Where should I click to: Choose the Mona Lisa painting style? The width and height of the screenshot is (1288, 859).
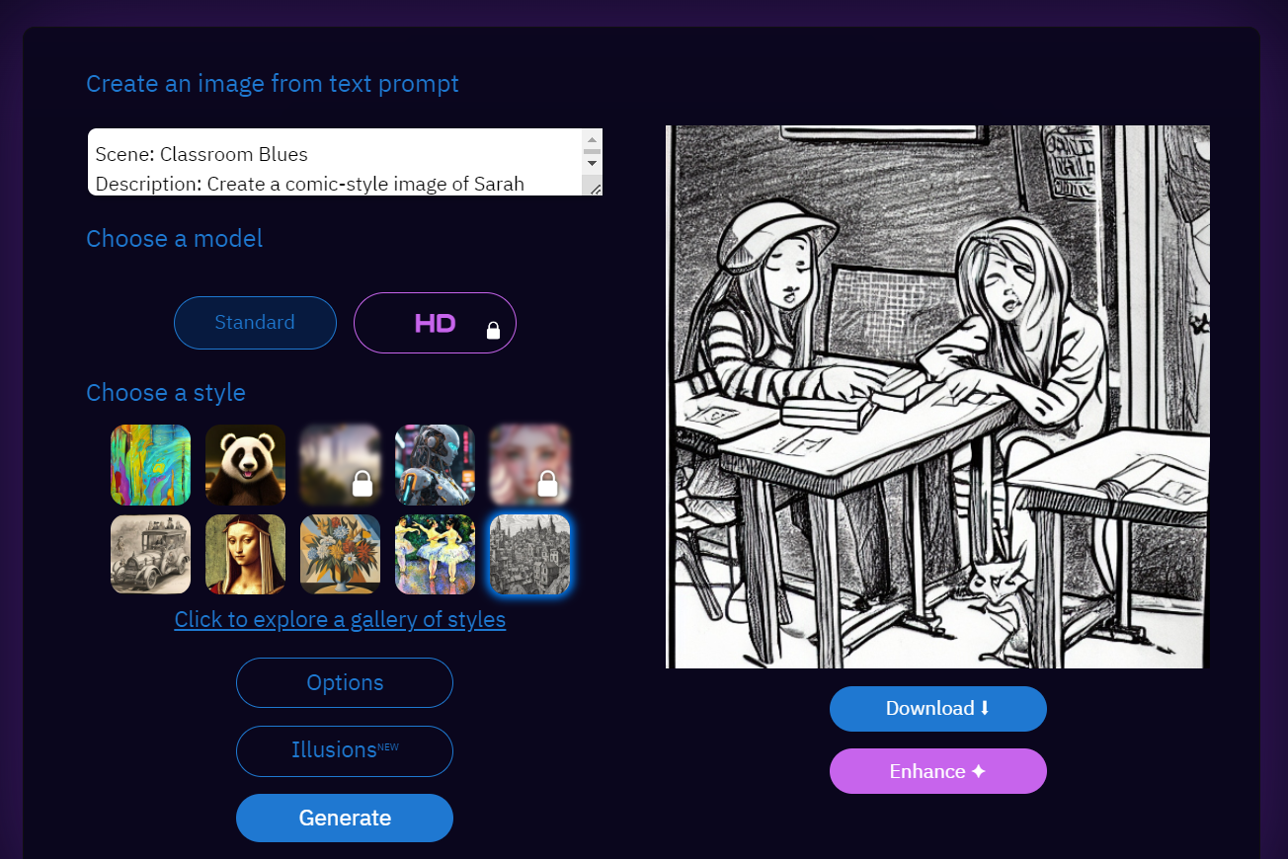[245, 554]
